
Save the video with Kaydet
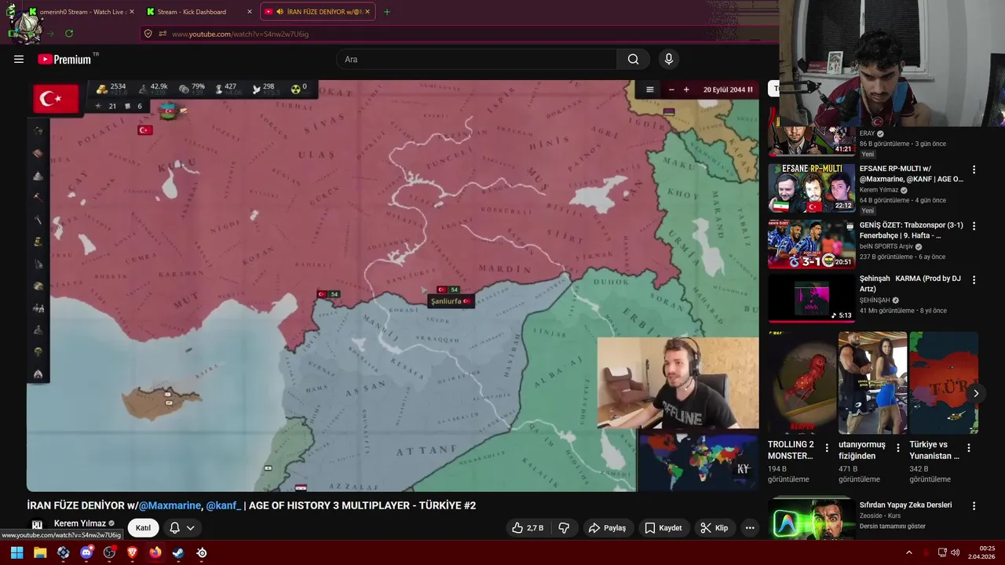point(663,528)
